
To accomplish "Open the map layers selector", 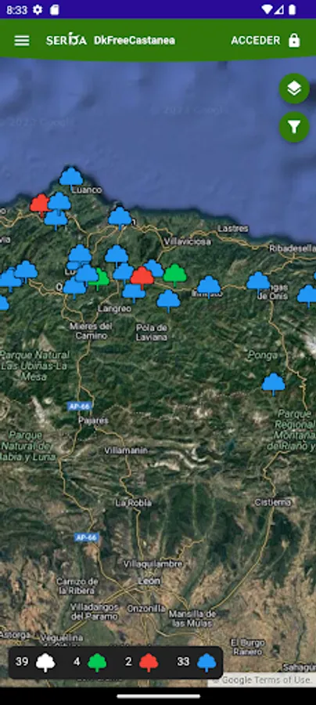I will [x=294, y=89].
